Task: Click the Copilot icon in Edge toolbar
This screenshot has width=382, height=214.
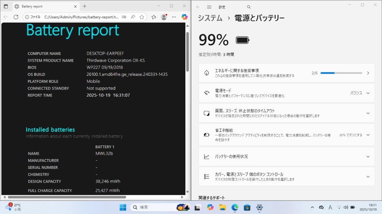Action: pos(184,17)
